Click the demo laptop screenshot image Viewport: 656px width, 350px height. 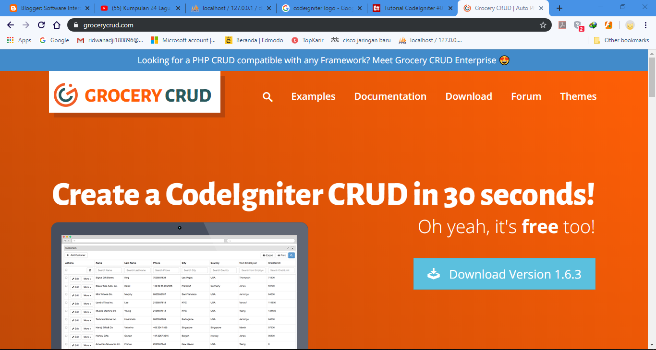pos(180,286)
